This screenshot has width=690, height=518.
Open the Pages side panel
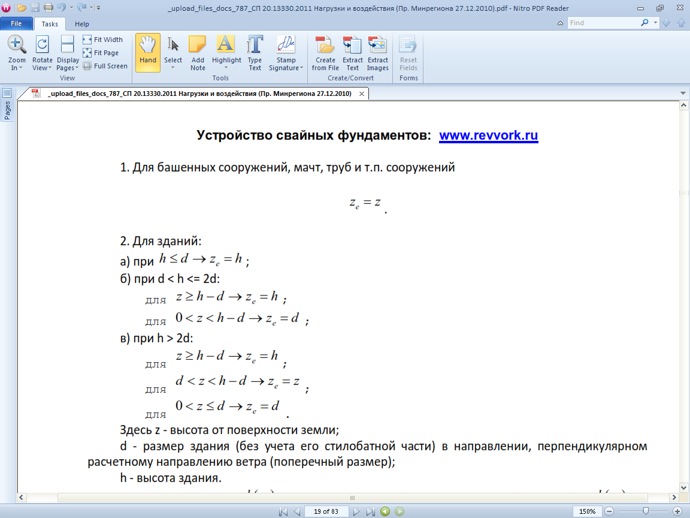7,104
